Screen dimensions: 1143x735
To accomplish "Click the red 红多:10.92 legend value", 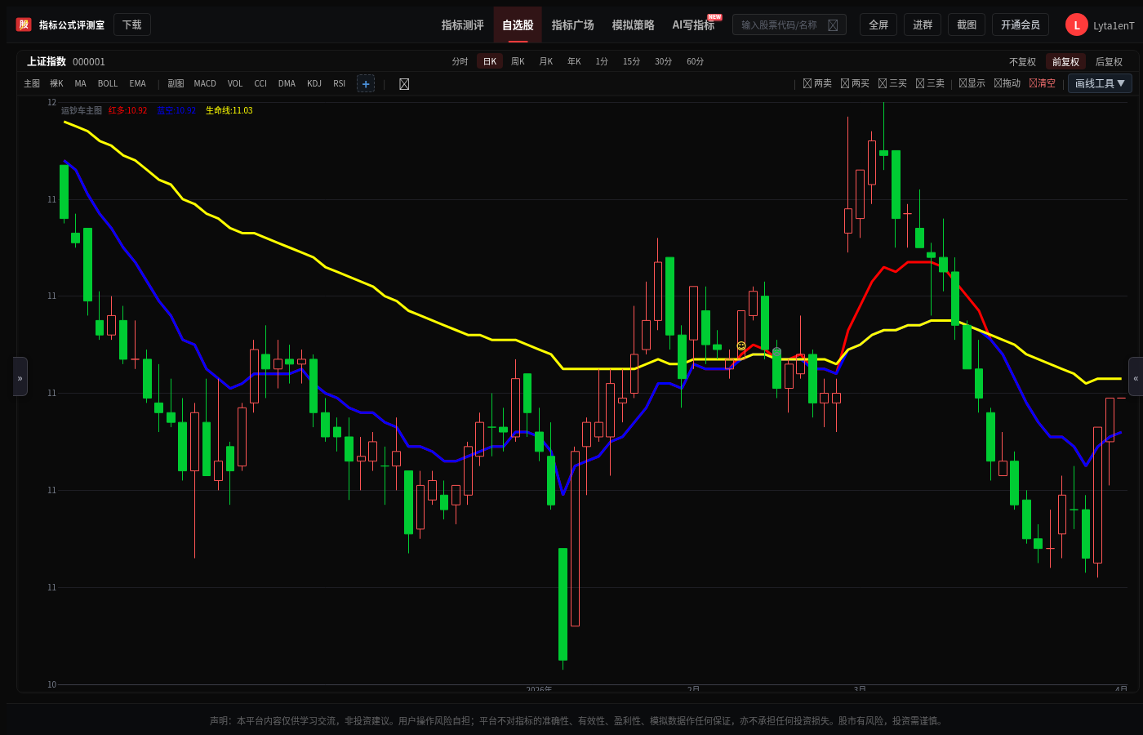I will pos(128,111).
